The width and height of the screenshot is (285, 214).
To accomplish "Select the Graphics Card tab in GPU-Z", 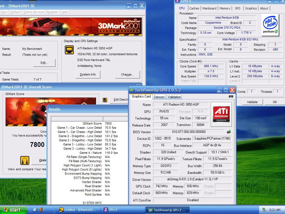I will (x=141, y=96).
